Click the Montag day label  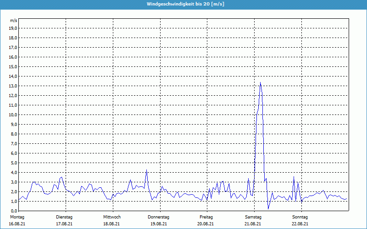[17, 217]
